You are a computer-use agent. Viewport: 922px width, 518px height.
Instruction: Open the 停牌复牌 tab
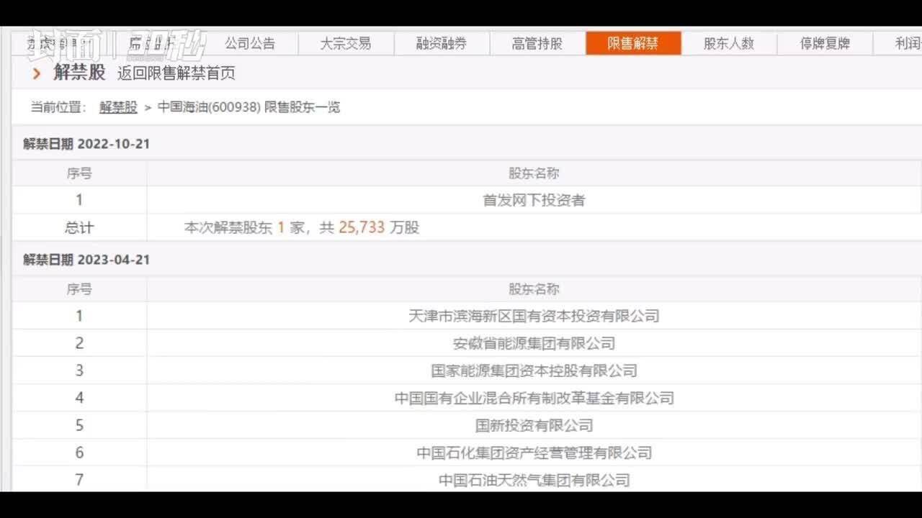(x=825, y=43)
